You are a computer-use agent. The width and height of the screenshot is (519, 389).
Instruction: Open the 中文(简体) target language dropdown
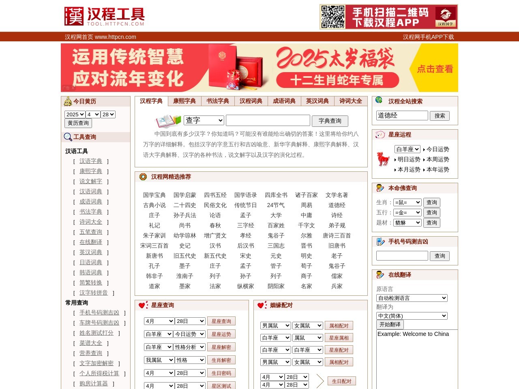tap(412, 316)
